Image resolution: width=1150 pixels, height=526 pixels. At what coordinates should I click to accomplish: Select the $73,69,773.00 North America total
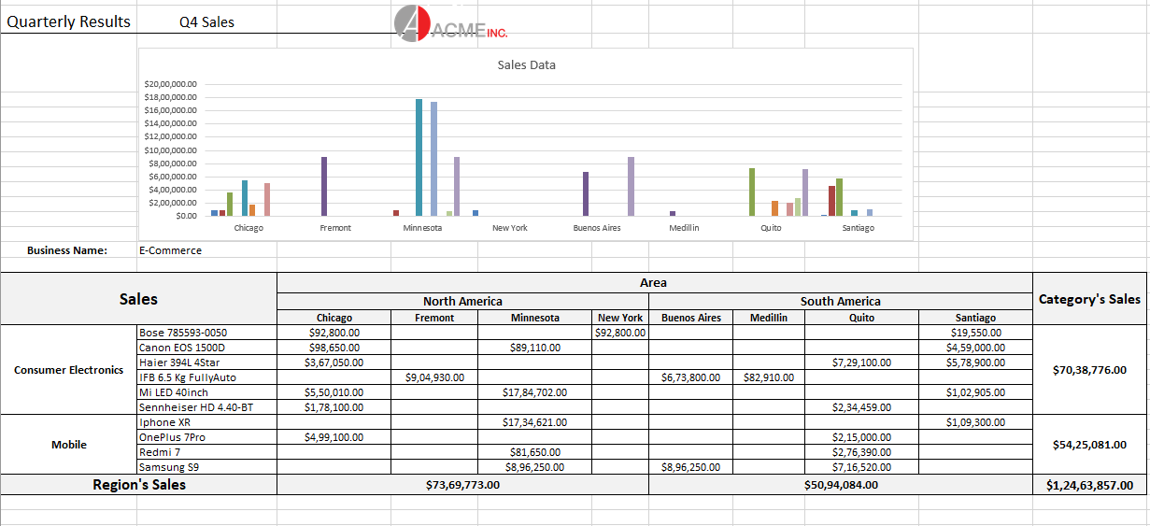click(462, 485)
